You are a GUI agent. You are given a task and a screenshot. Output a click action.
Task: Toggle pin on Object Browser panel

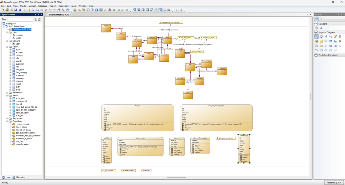38,15
